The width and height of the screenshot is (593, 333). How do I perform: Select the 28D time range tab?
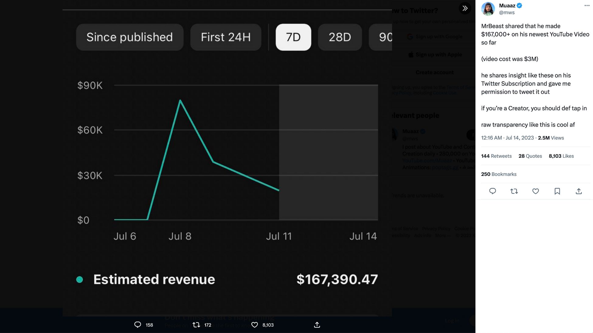coord(340,37)
